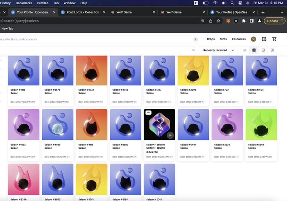Check battery status in the menu bar
This screenshot has width=287, height=201.
pyautogui.click(x=206, y=3)
